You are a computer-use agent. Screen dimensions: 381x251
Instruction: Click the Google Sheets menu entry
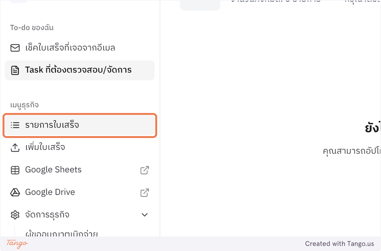[x=53, y=170]
